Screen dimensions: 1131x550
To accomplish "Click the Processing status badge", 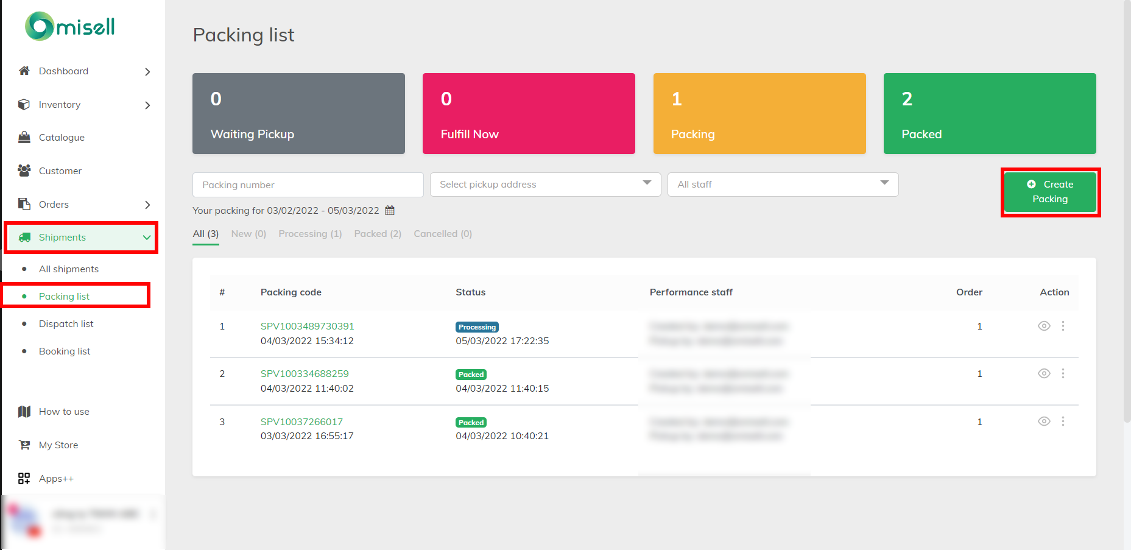I will coord(477,327).
